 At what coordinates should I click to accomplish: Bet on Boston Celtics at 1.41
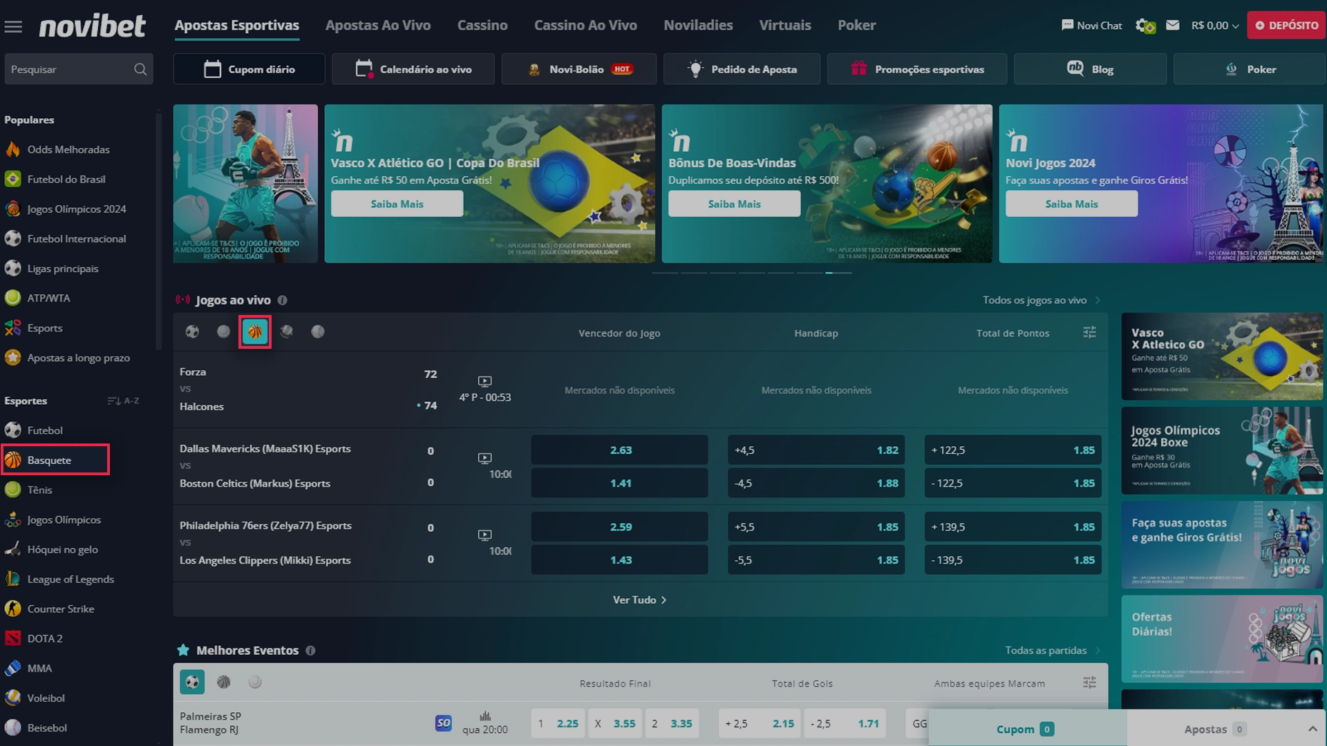(x=619, y=483)
